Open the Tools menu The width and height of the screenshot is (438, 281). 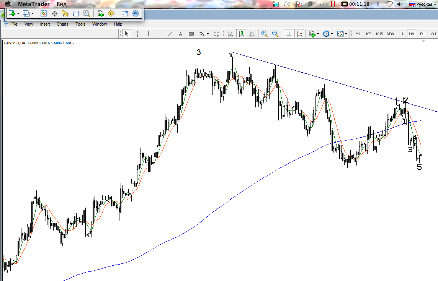click(80, 24)
